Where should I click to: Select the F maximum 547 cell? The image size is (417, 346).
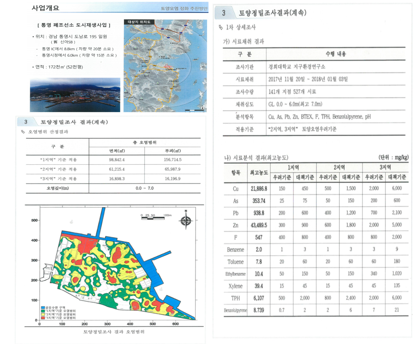(259, 237)
